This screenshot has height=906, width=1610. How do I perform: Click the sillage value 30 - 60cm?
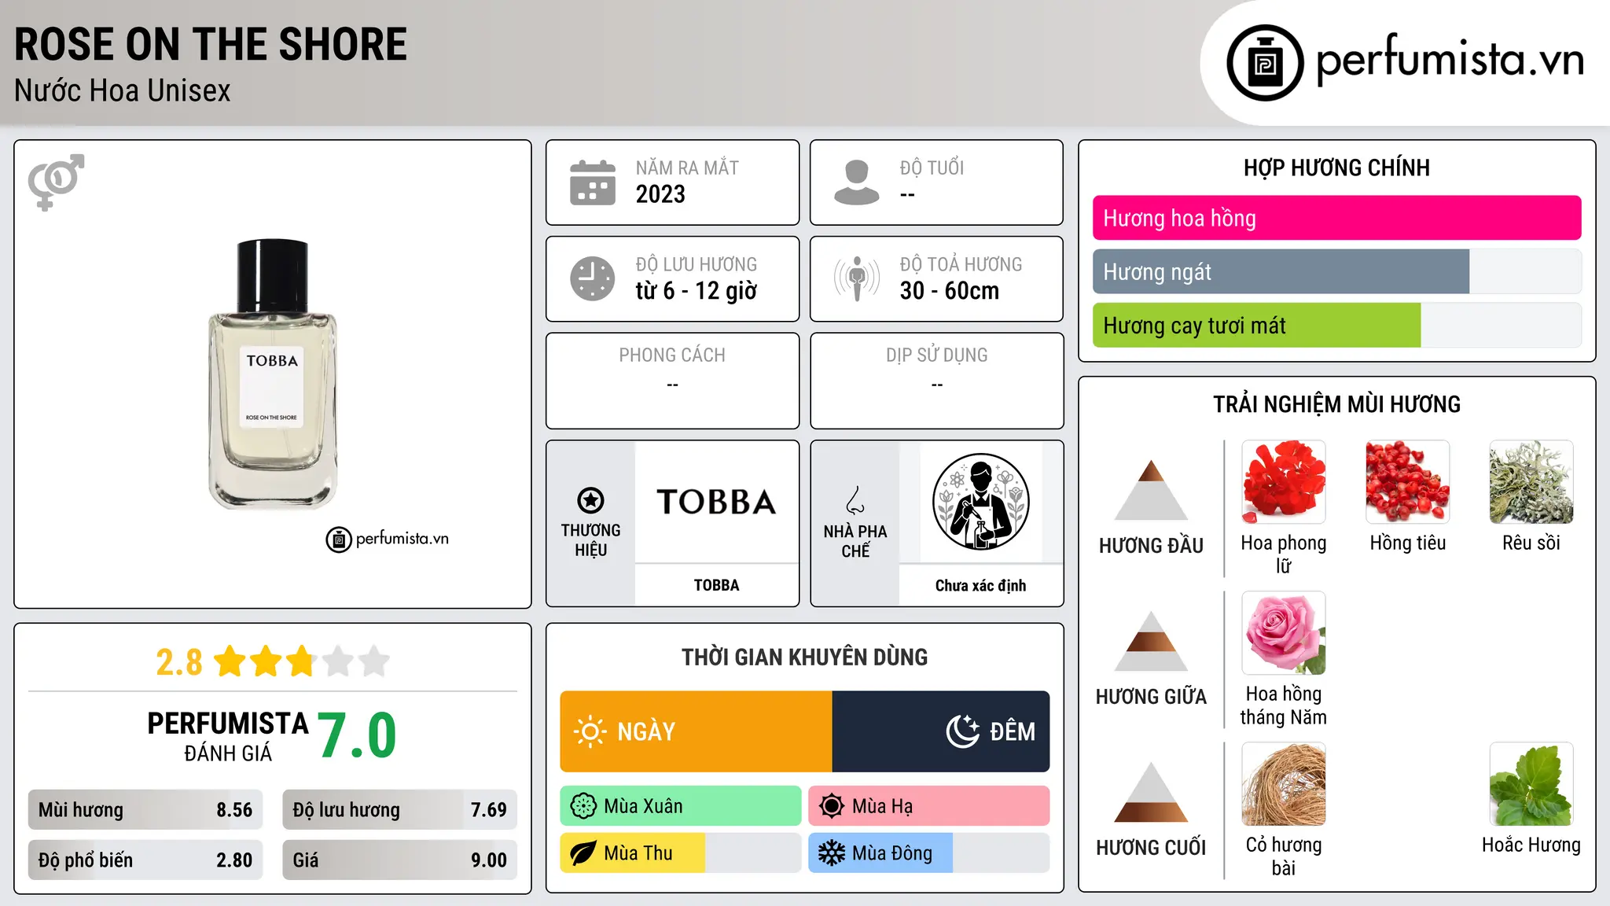(x=950, y=291)
